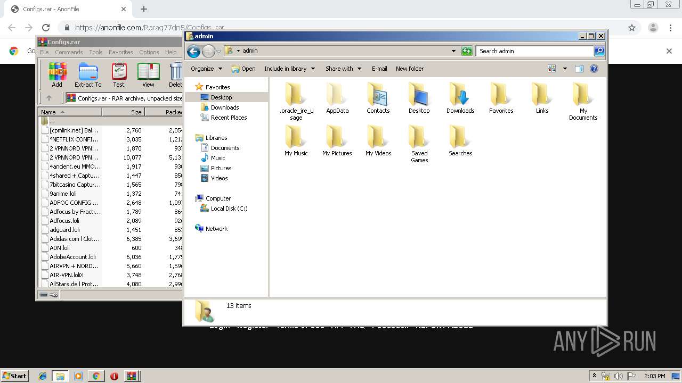
Task: Select the My Documents folder
Action: [583, 101]
